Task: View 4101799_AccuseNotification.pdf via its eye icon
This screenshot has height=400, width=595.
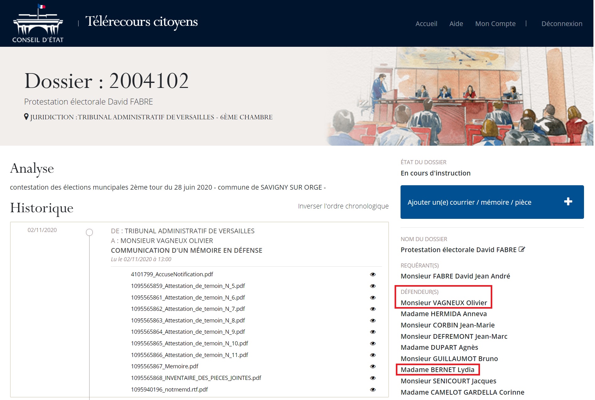Action: (373, 274)
